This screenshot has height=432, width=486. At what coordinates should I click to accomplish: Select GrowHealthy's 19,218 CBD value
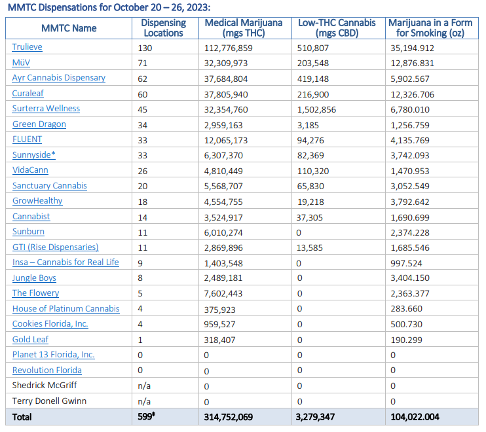310,202
